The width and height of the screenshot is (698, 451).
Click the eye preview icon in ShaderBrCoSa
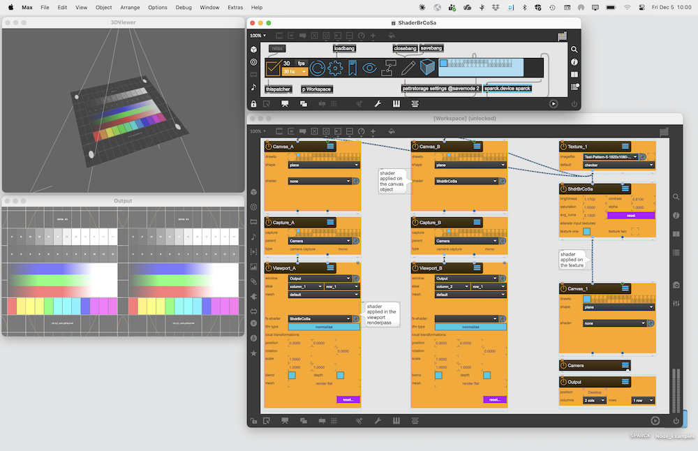pos(369,68)
